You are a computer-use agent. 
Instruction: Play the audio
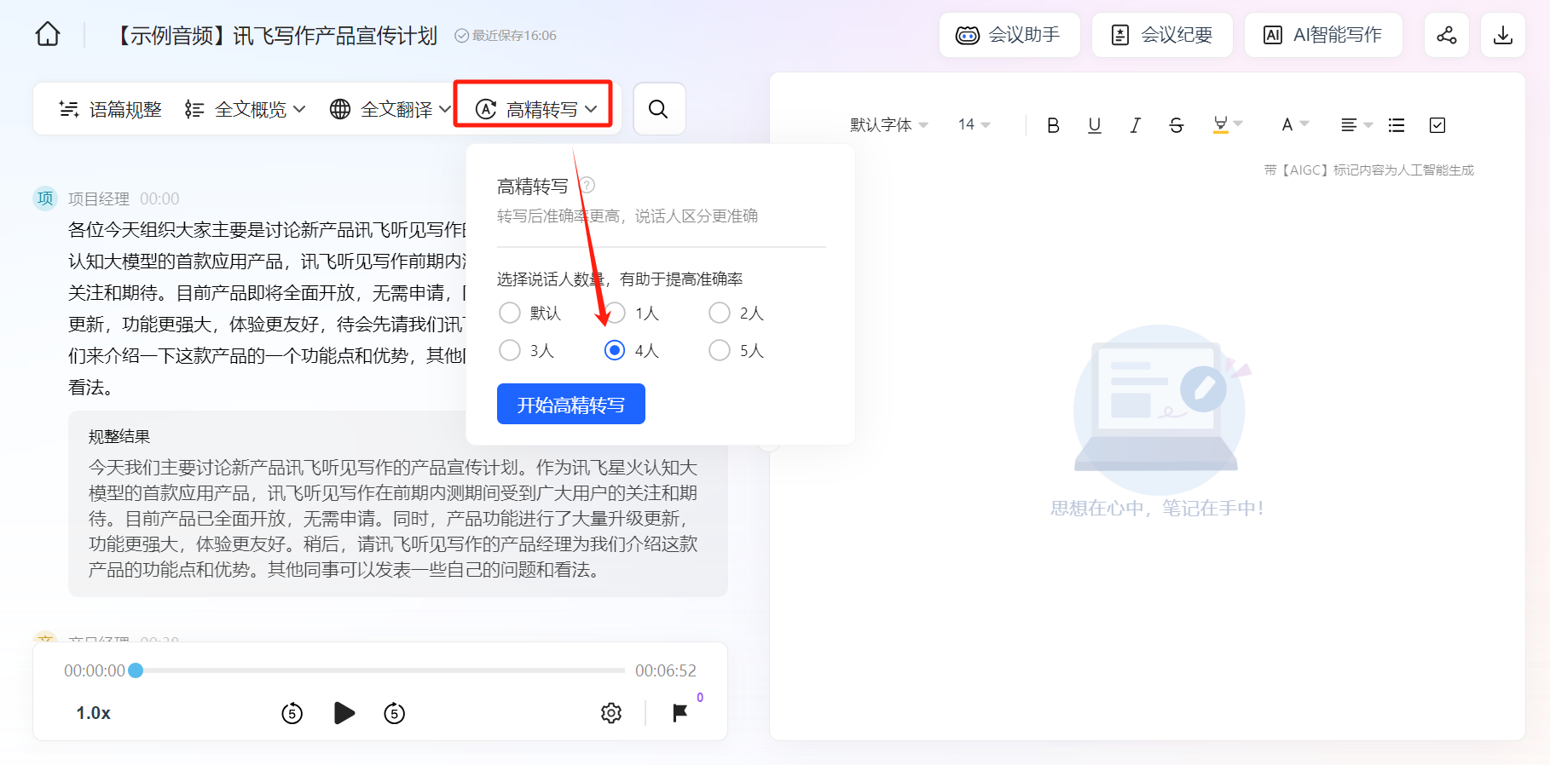pyautogui.click(x=344, y=713)
